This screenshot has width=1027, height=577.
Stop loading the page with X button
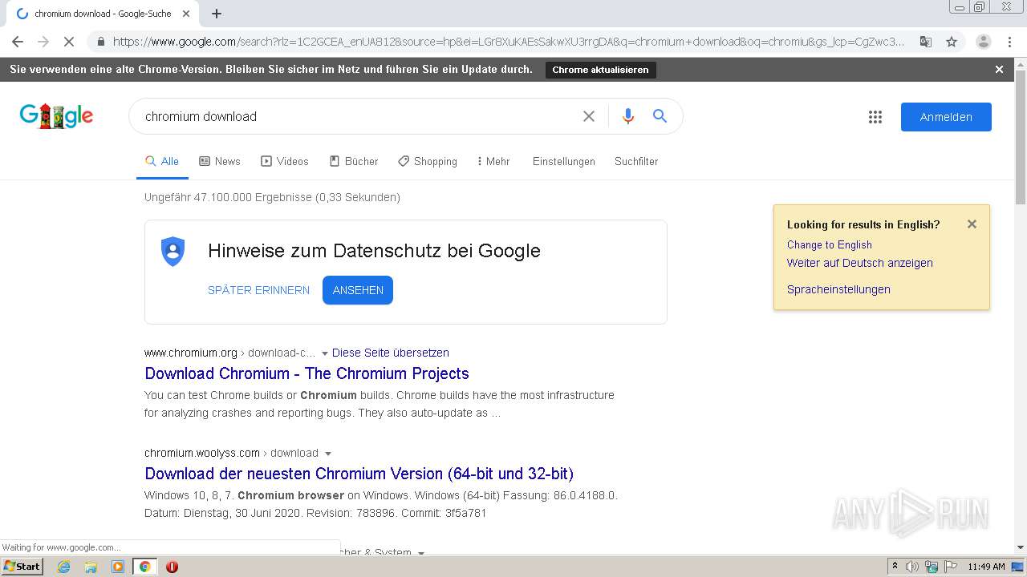pyautogui.click(x=69, y=42)
